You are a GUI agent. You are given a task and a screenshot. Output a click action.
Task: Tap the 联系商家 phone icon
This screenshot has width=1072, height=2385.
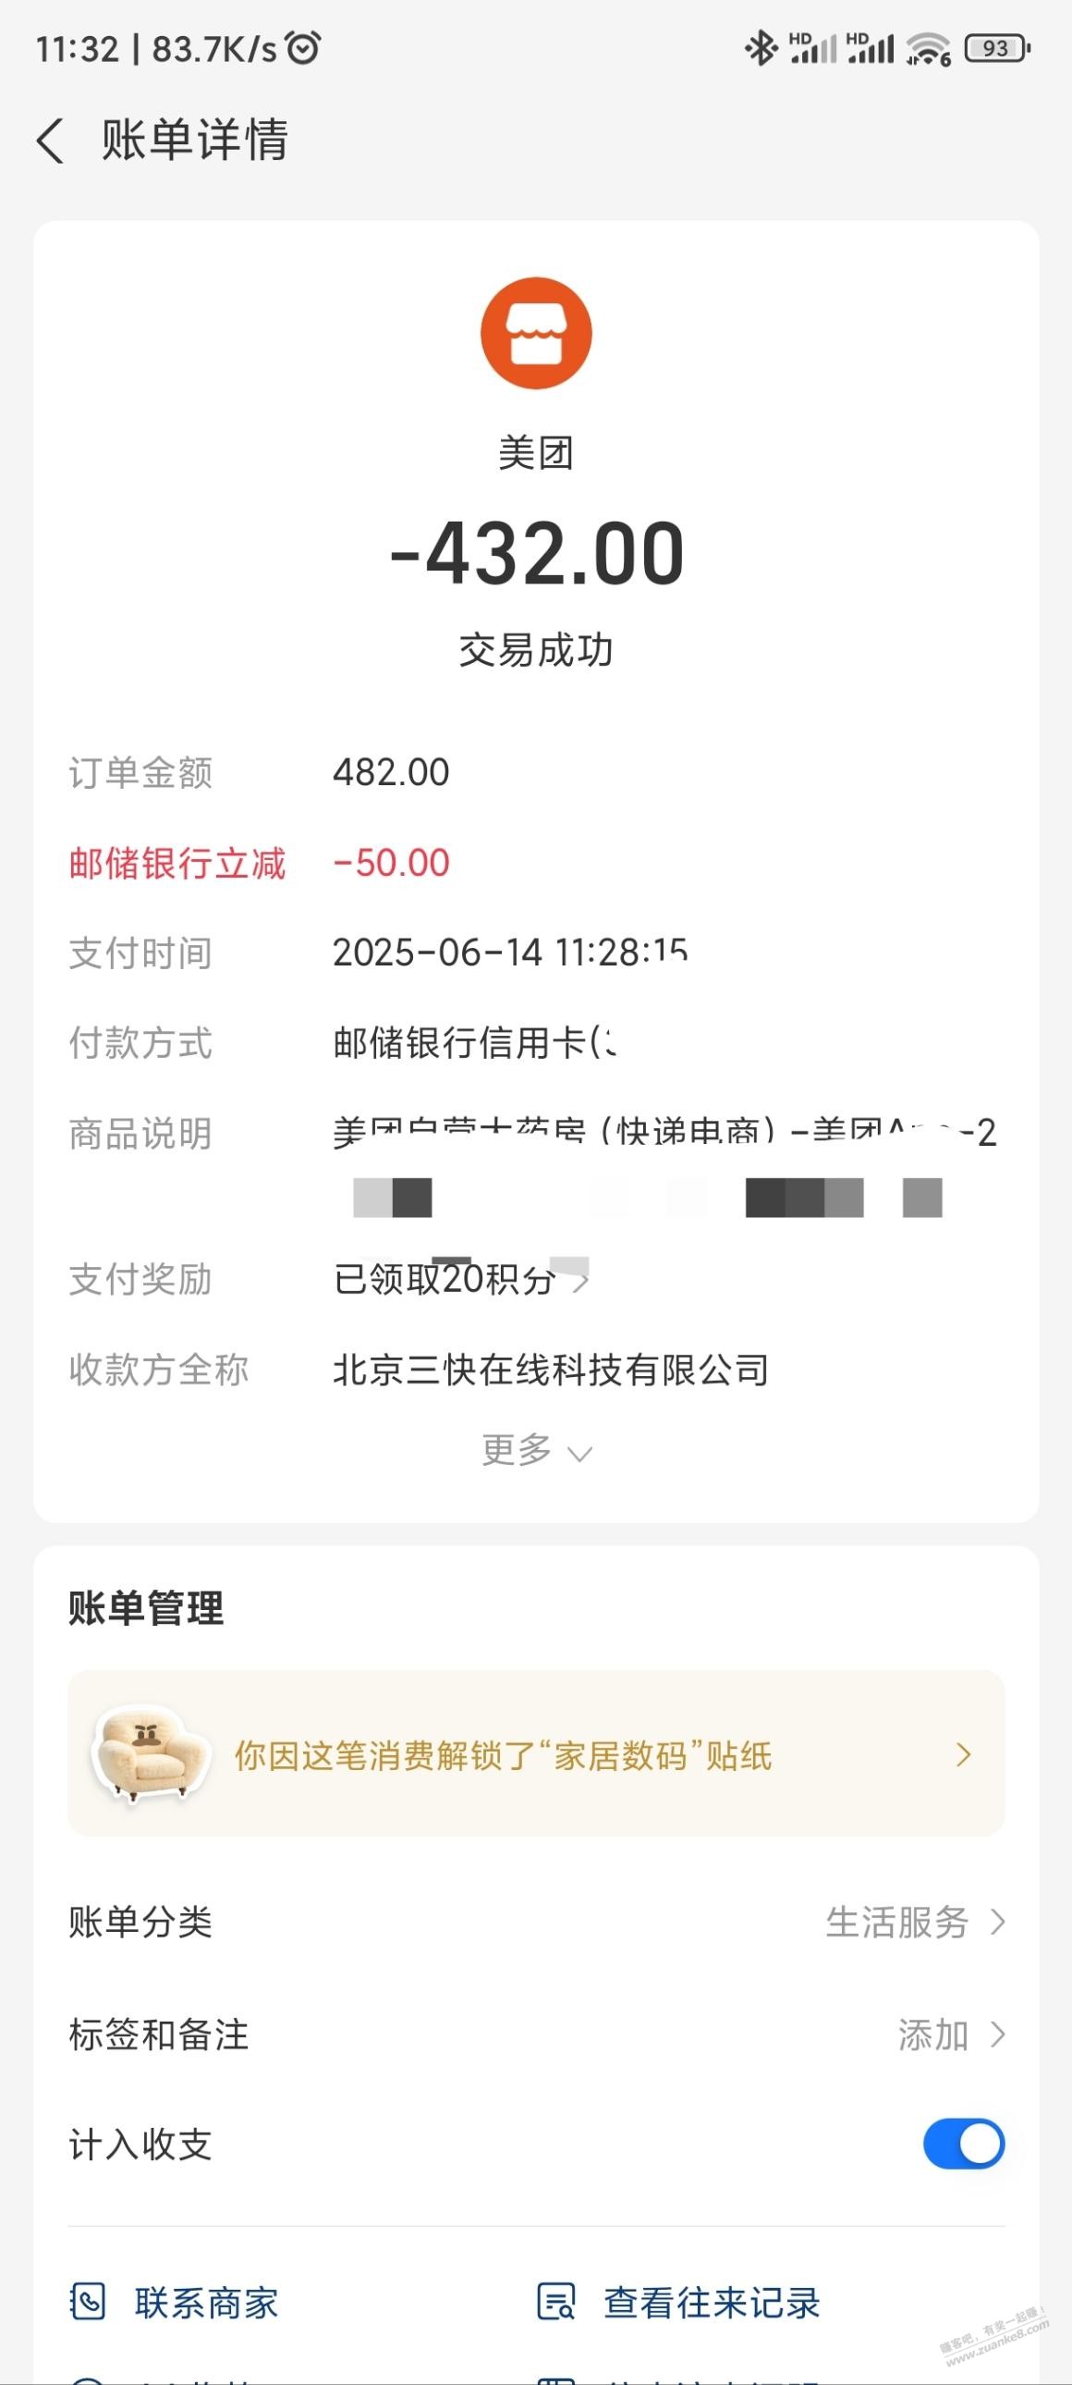88,2302
